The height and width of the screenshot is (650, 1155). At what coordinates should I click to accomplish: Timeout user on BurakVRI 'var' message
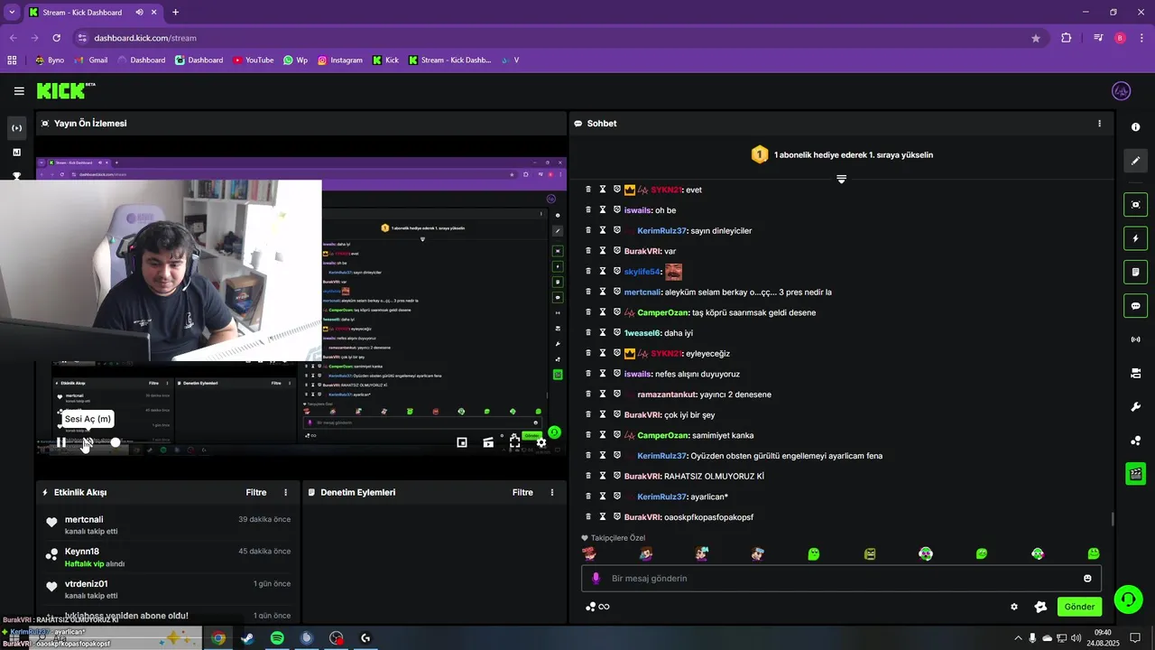603,251
